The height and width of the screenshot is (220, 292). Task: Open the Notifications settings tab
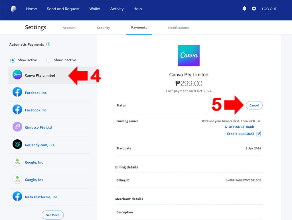point(178,28)
